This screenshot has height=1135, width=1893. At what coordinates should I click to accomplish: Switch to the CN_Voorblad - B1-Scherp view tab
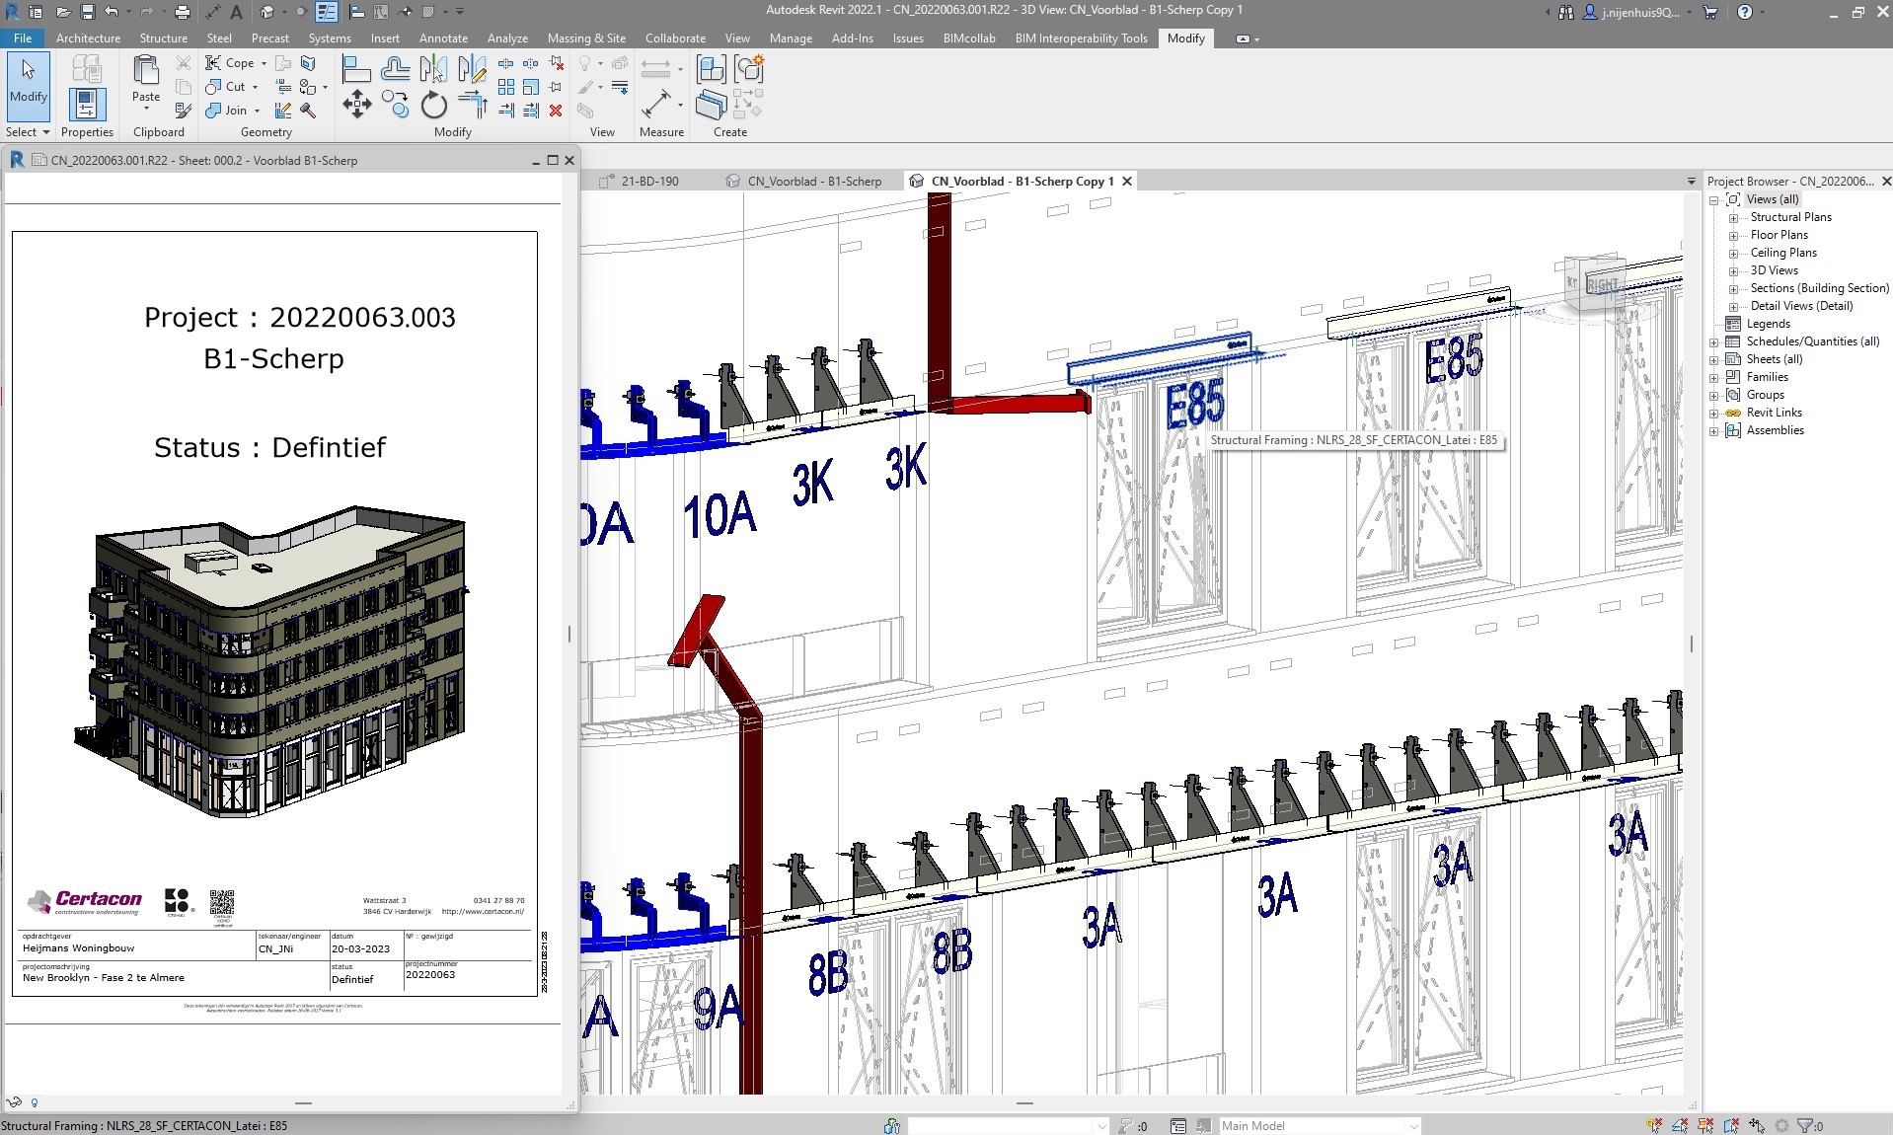(x=812, y=181)
